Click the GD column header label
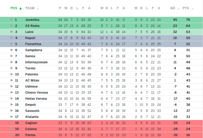 tap(173, 8)
